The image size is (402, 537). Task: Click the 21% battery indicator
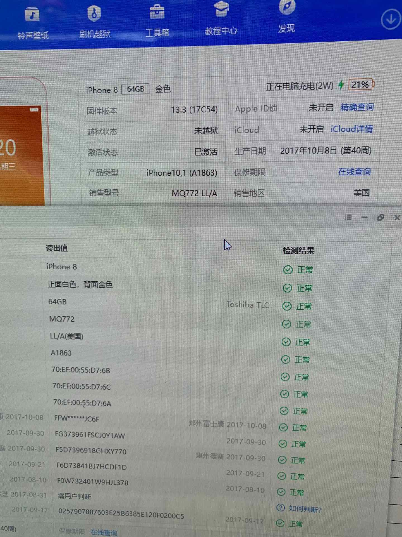point(361,85)
